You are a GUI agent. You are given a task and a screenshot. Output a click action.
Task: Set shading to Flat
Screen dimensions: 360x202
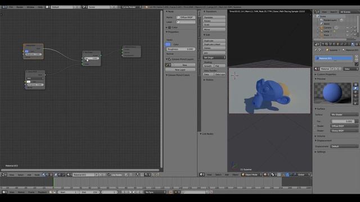[x=219, y=66]
